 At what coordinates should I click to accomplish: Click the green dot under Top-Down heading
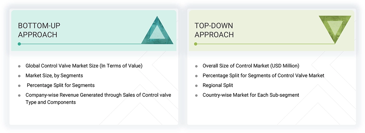(196, 44)
